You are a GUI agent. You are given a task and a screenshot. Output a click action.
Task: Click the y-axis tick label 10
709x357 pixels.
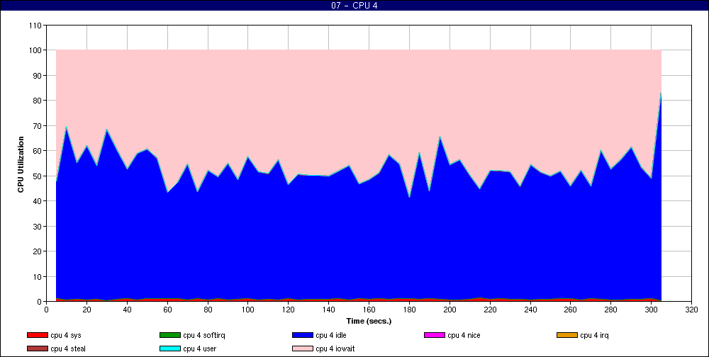pyautogui.click(x=38, y=276)
